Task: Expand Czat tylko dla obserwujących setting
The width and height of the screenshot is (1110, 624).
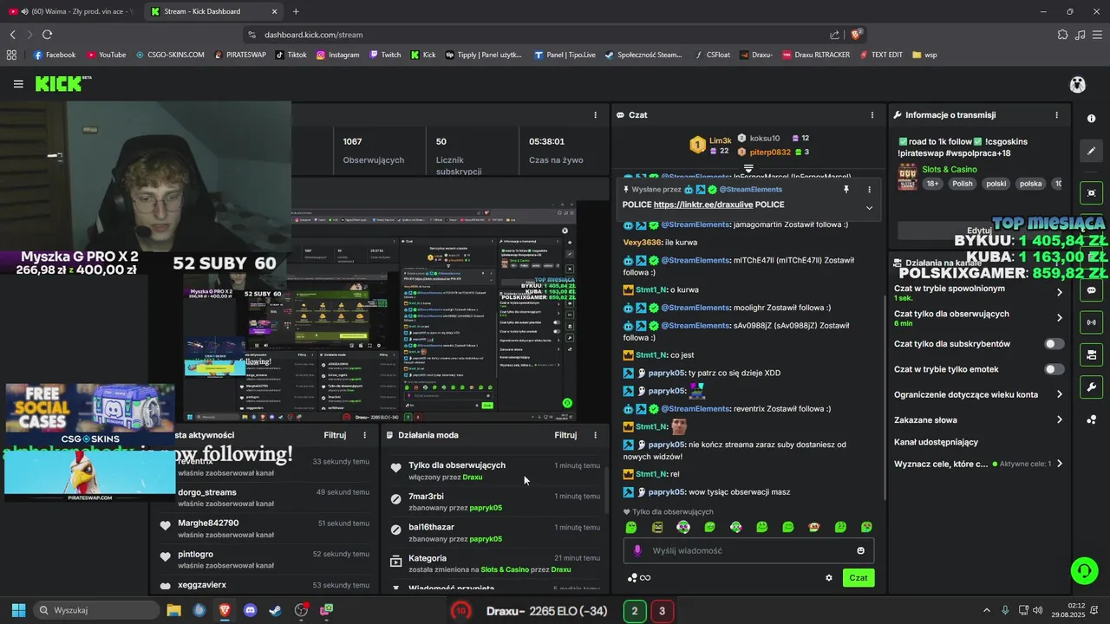Action: coord(1059,318)
